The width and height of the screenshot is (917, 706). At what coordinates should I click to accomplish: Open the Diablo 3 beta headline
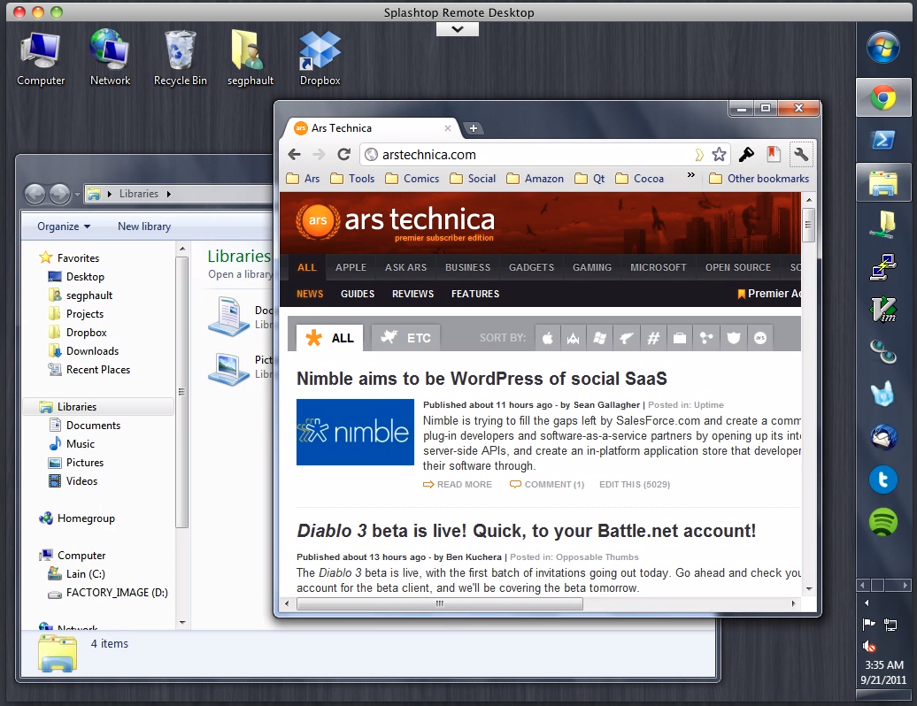click(x=527, y=530)
